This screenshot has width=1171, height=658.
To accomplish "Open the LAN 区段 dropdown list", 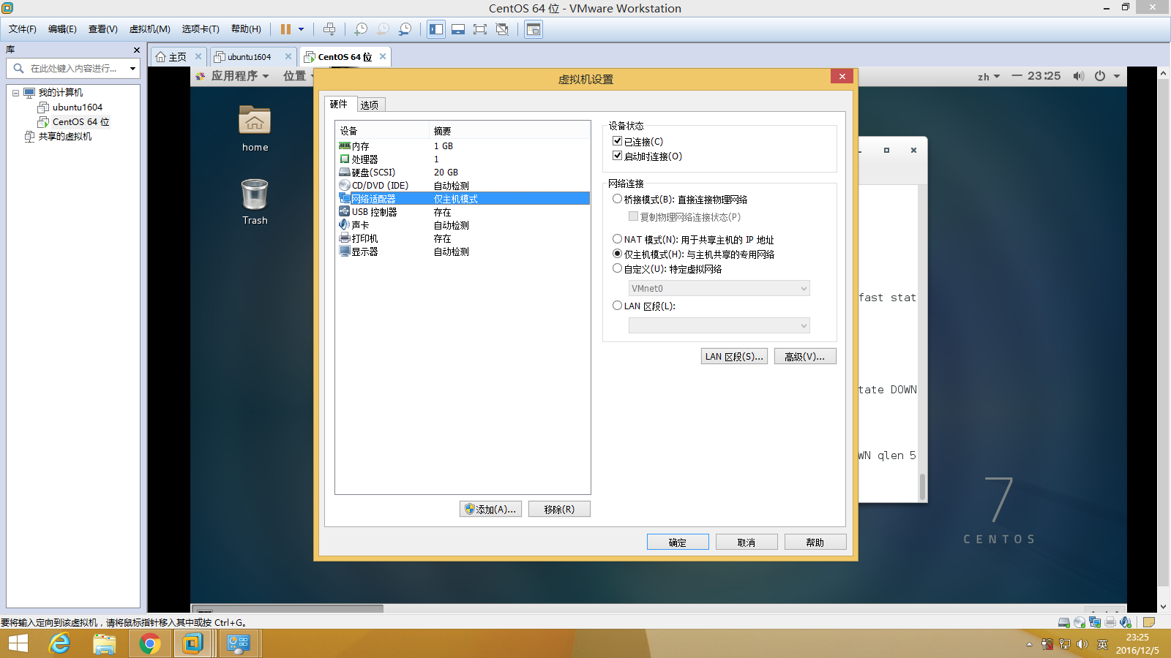I will pos(802,325).
